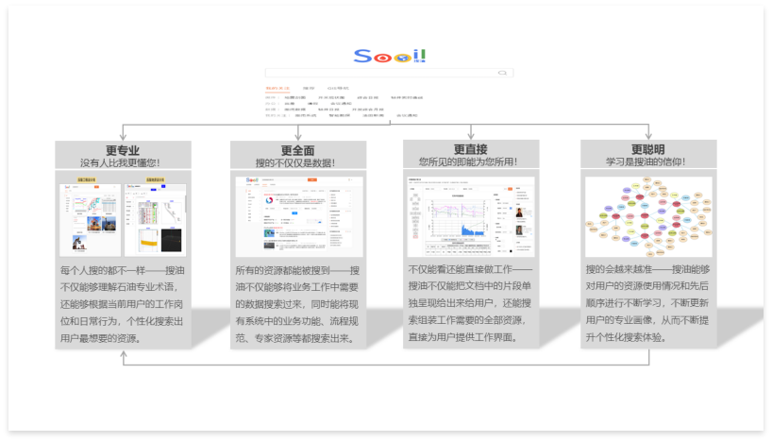Open the 地震剖面 quick link
Image resolution: width=772 pixels, height=442 pixels.
point(294,97)
